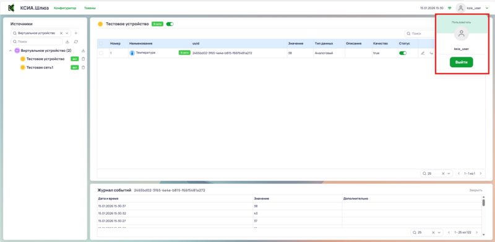Delete Тестовое устройство with trash icon

(x=84, y=59)
